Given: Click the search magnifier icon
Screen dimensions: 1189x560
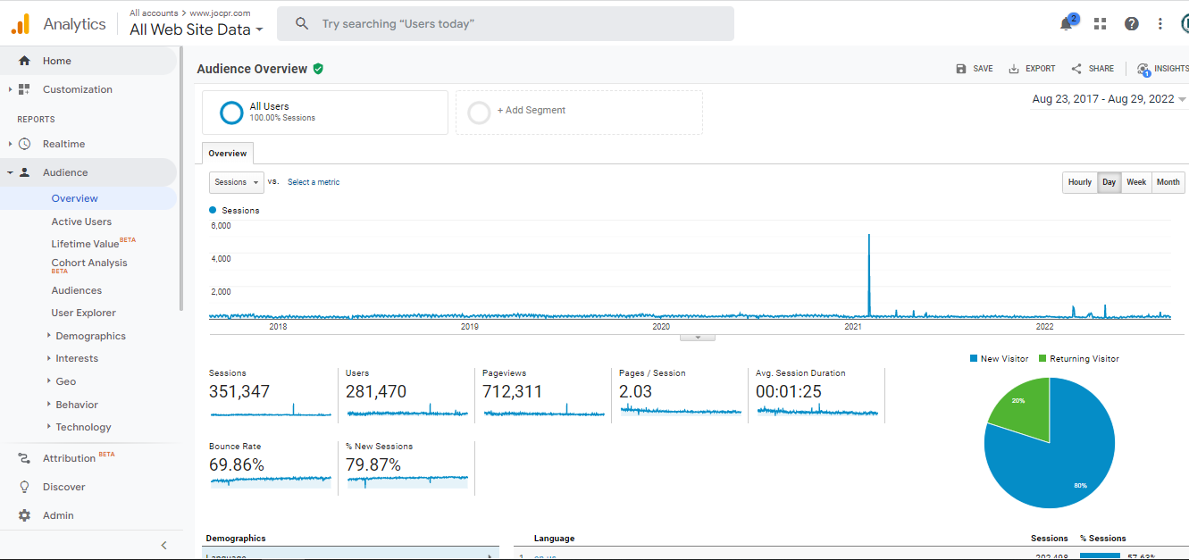Looking at the screenshot, I should (302, 24).
